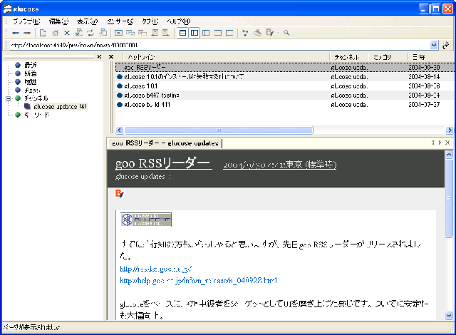The width and height of the screenshot is (456, 335).
Task: Click the article pane vertical scrollbar thumb
Action: coord(449,198)
